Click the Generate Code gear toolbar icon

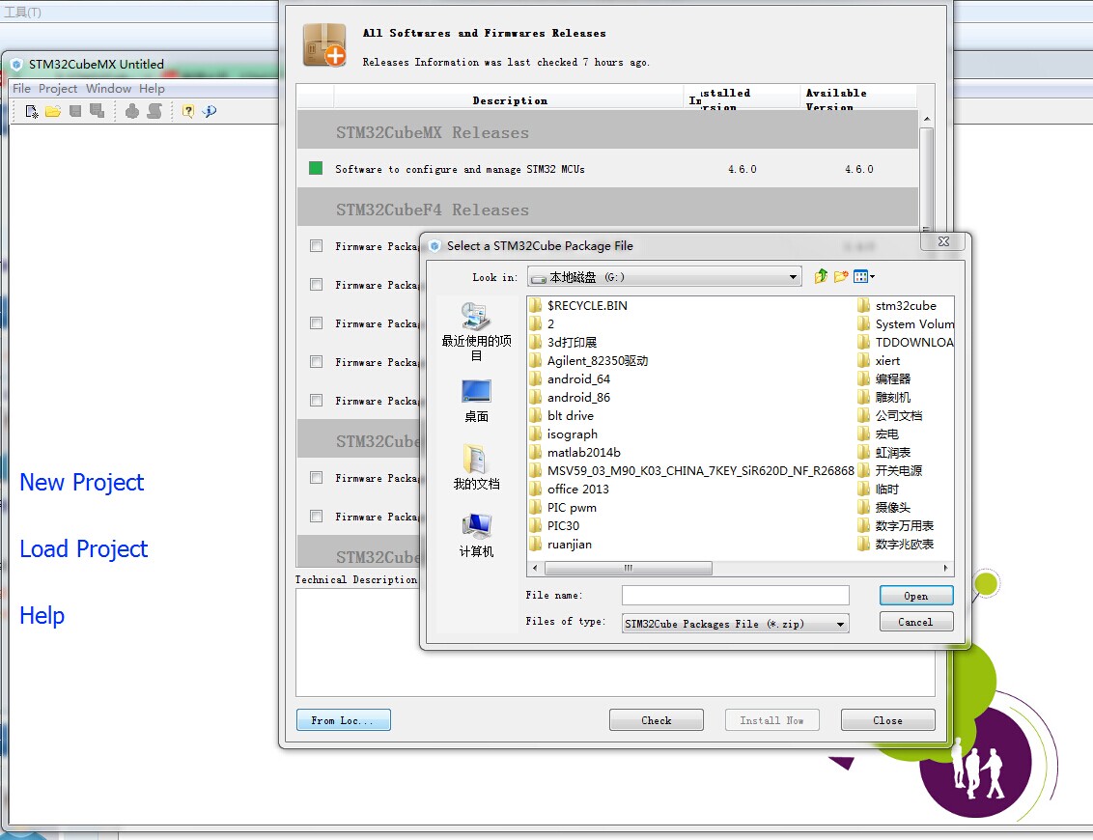pos(131,111)
